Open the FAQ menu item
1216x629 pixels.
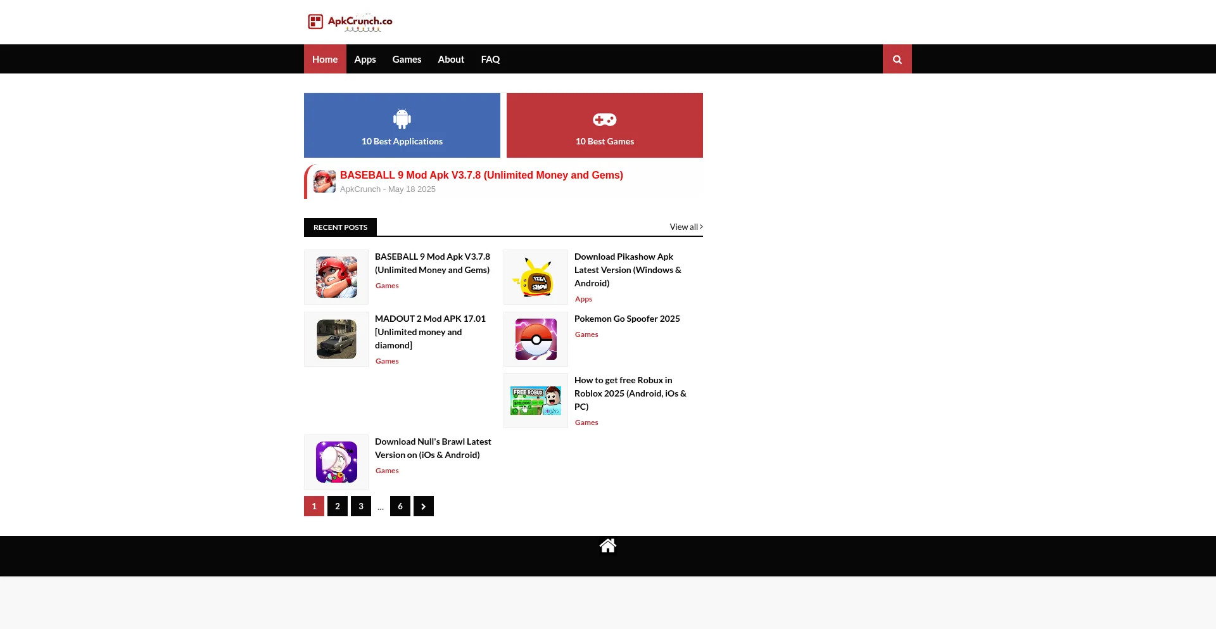(x=490, y=59)
